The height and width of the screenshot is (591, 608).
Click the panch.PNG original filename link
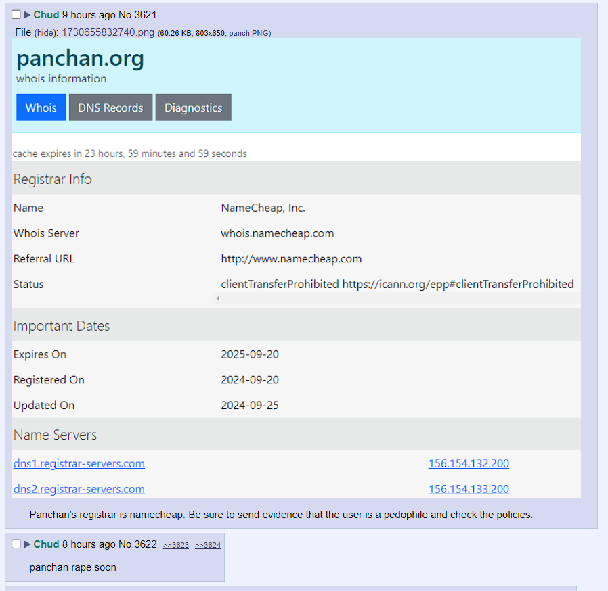click(248, 33)
